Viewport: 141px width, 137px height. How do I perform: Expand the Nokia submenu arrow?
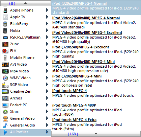(x=47, y=30)
